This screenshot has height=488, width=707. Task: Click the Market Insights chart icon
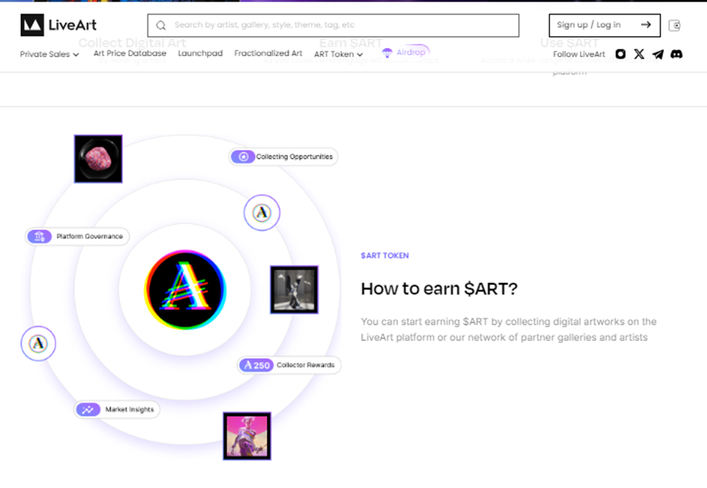click(89, 409)
